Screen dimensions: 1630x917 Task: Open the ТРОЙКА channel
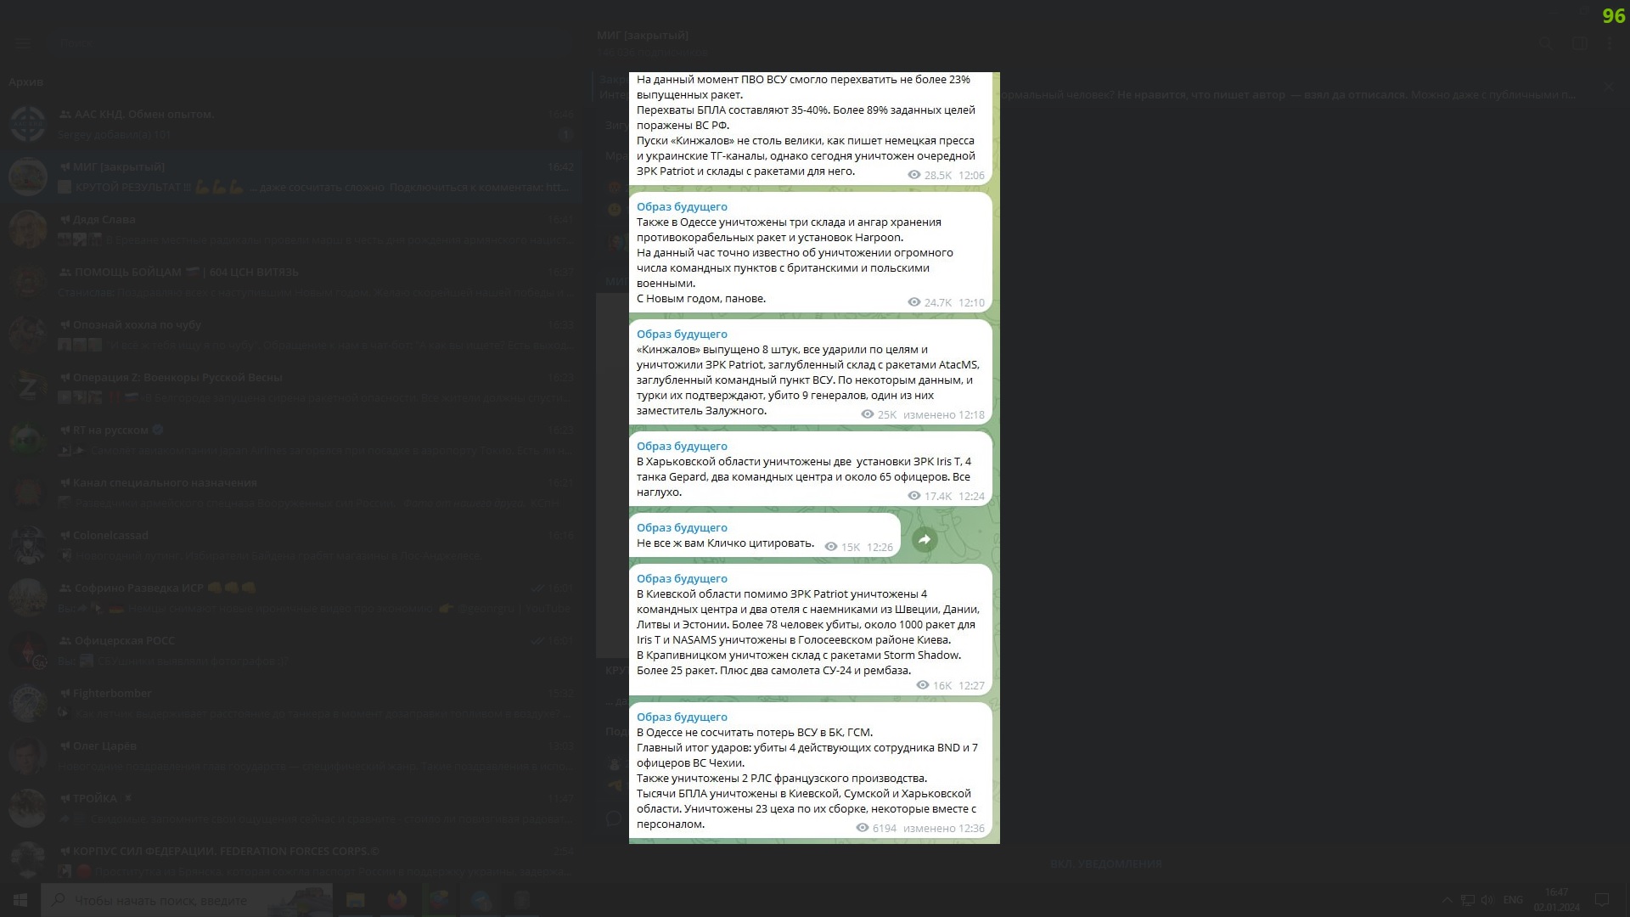click(x=290, y=808)
